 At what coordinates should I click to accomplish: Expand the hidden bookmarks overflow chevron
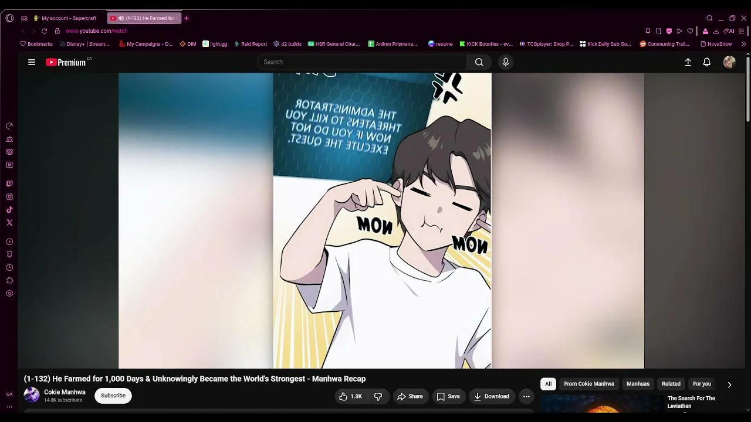(x=744, y=44)
